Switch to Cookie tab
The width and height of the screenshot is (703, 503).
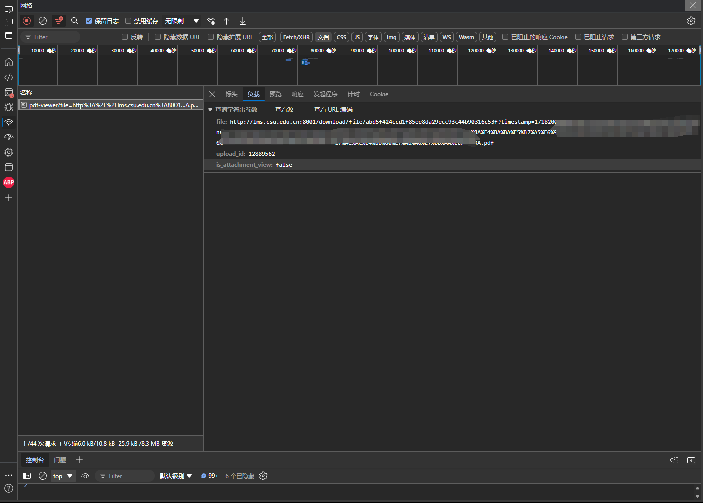coord(379,94)
